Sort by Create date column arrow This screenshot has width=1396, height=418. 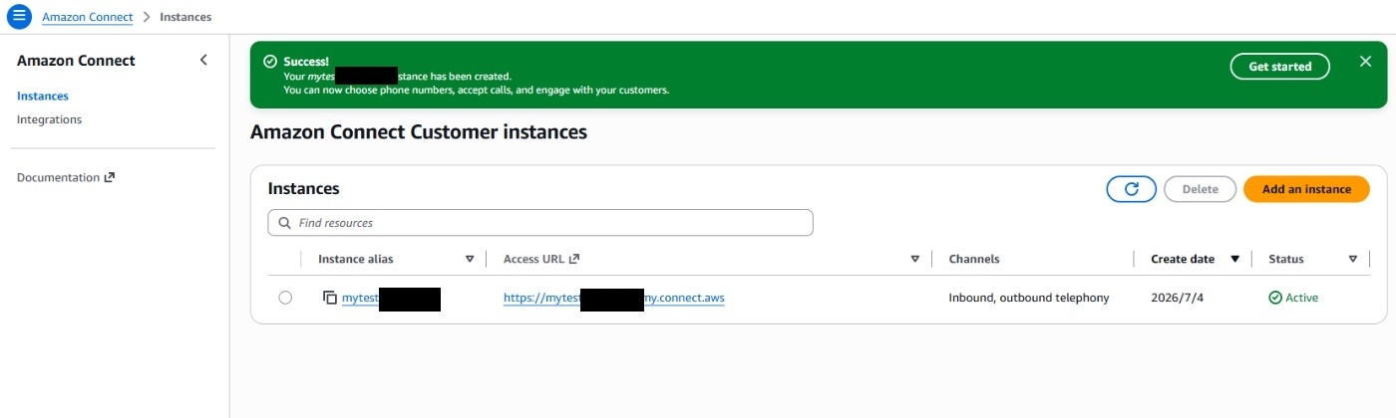[1234, 259]
